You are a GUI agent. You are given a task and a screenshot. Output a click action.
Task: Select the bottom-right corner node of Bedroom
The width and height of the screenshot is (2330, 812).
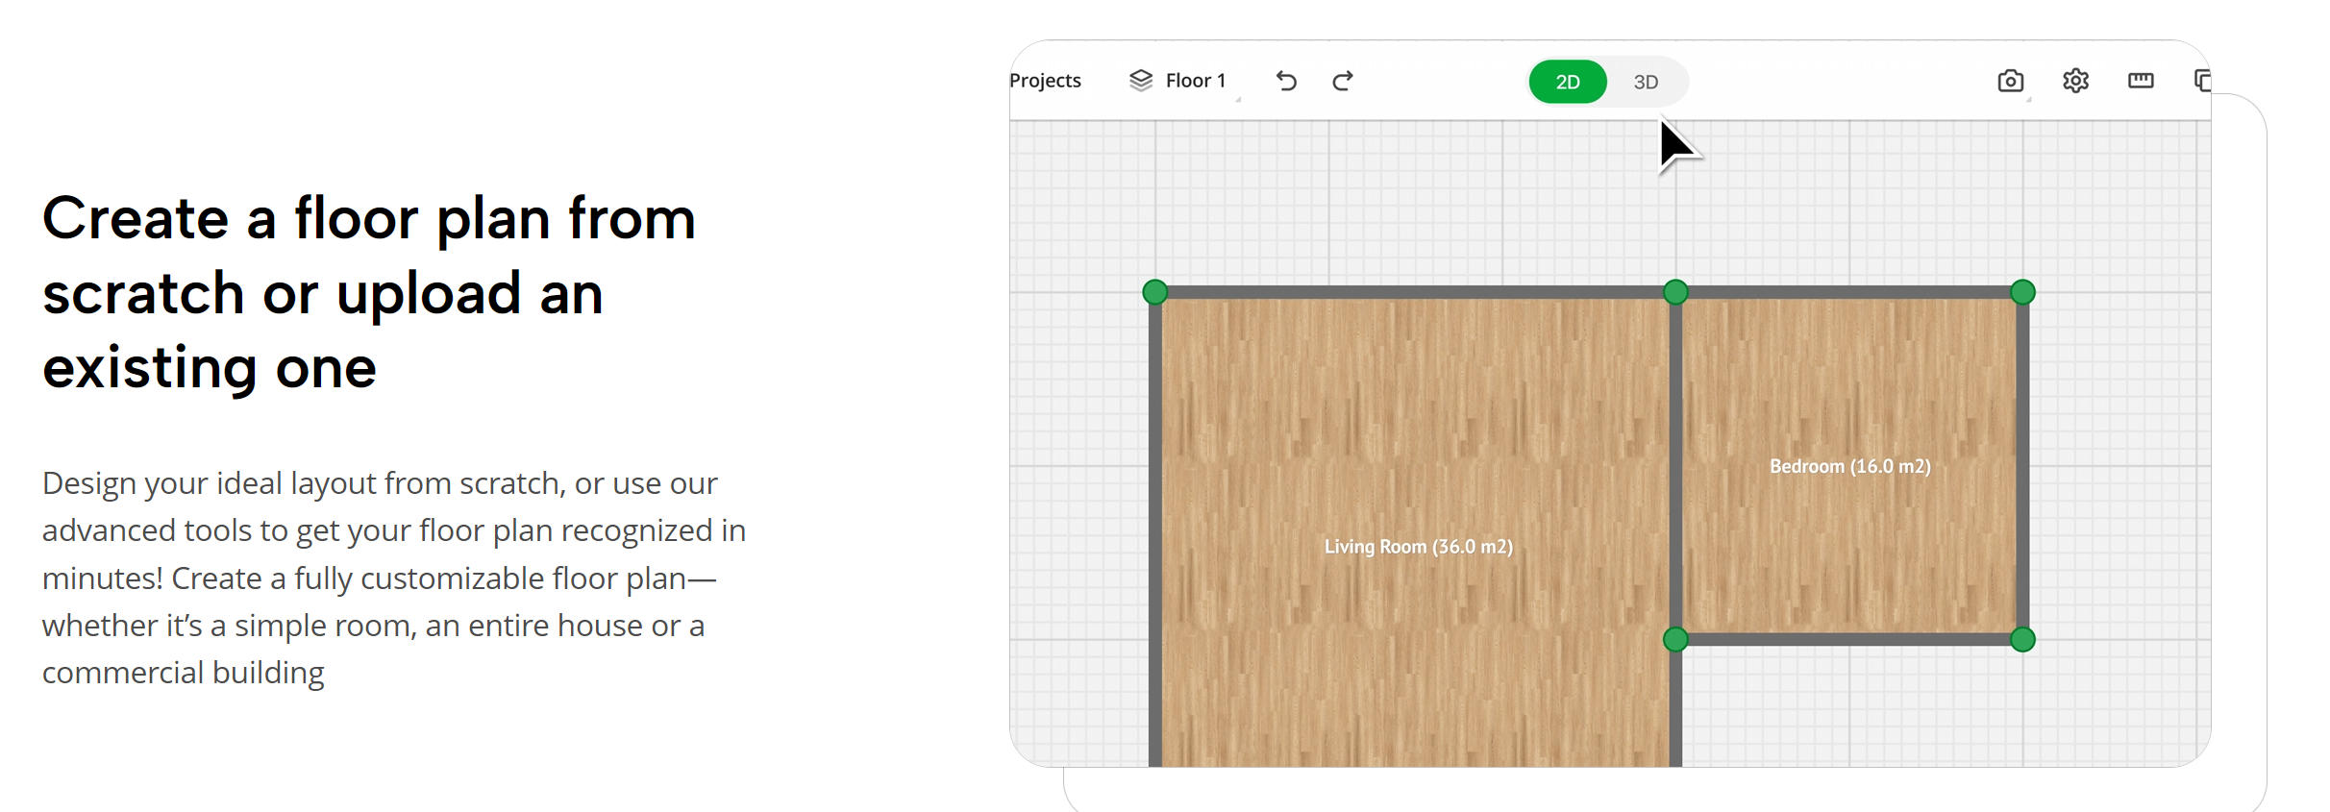pyautogui.click(x=2022, y=639)
